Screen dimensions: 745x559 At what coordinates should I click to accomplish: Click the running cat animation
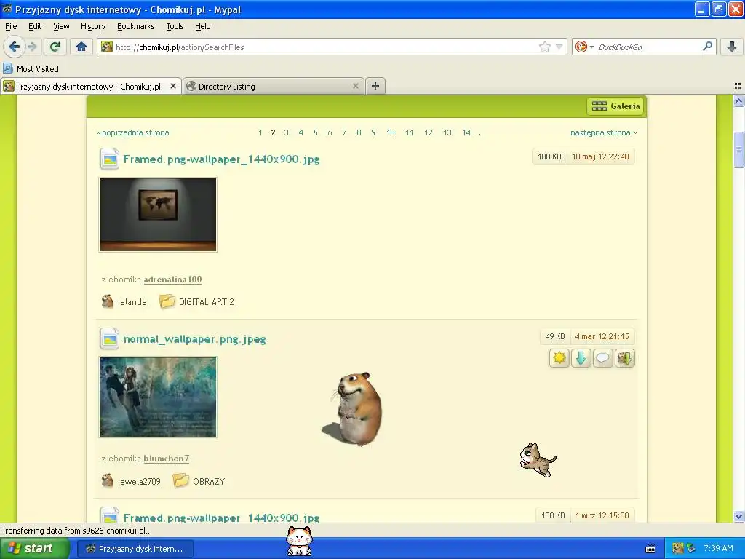[538, 460]
